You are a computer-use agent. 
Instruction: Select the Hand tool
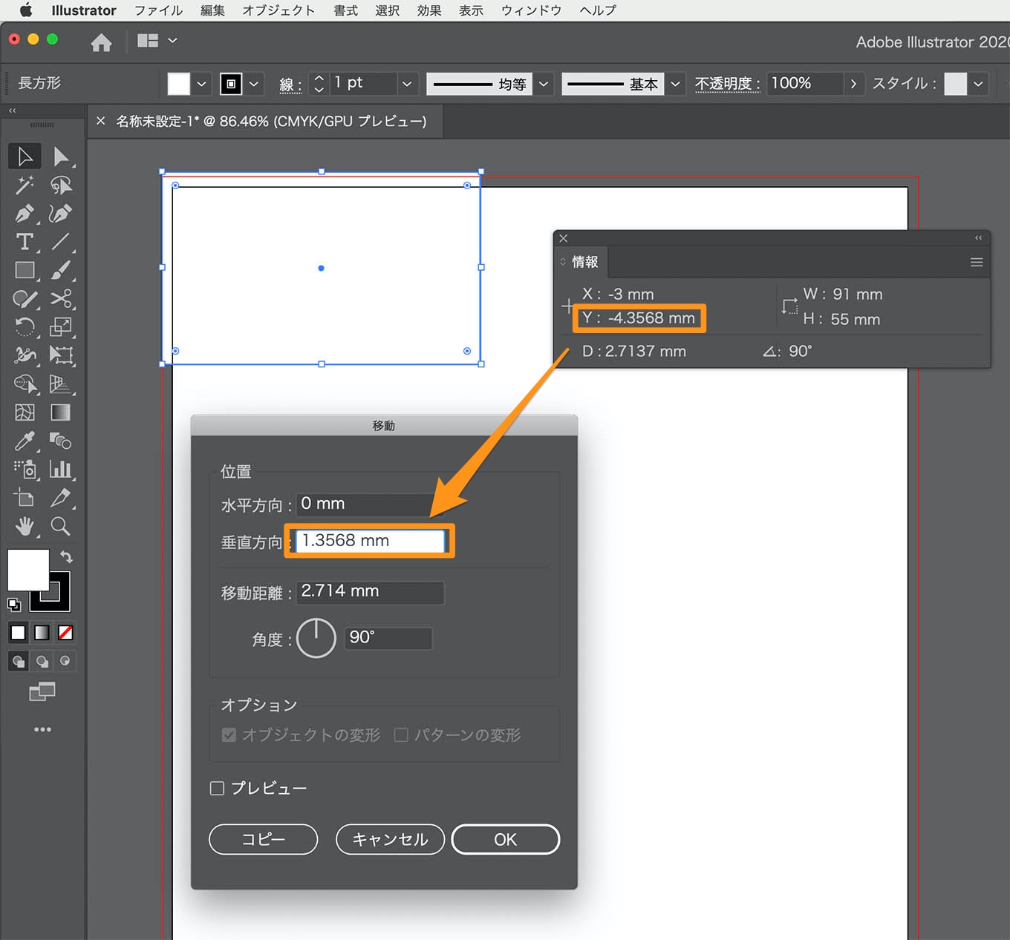pos(25,527)
